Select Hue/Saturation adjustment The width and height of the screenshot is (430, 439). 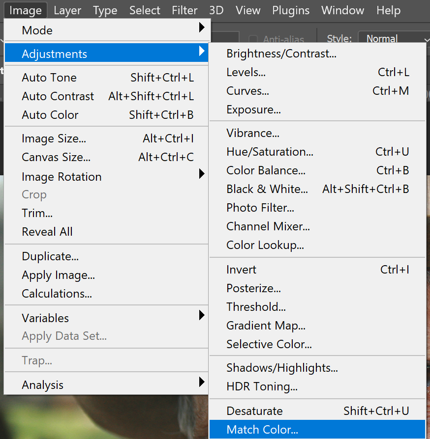click(x=317, y=152)
